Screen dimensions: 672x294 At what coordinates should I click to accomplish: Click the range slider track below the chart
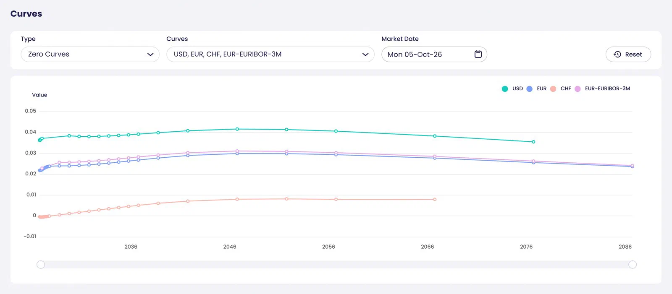336,265
